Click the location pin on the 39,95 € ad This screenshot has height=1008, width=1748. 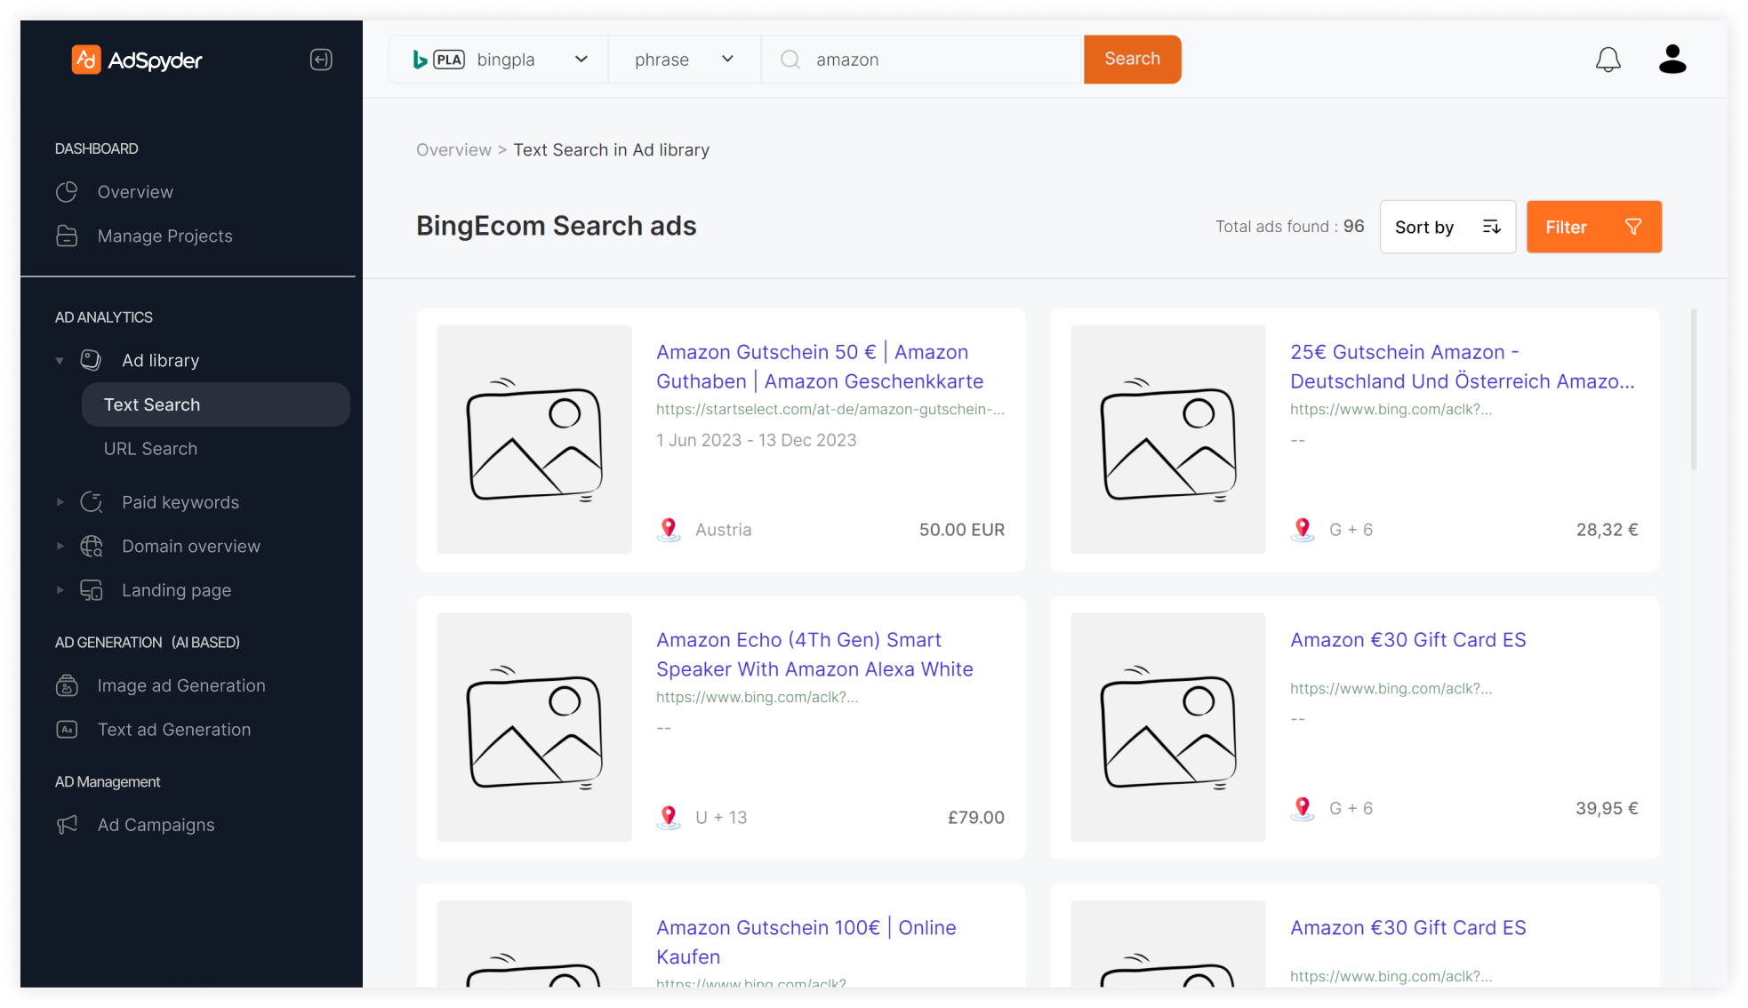click(x=1303, y=809)
